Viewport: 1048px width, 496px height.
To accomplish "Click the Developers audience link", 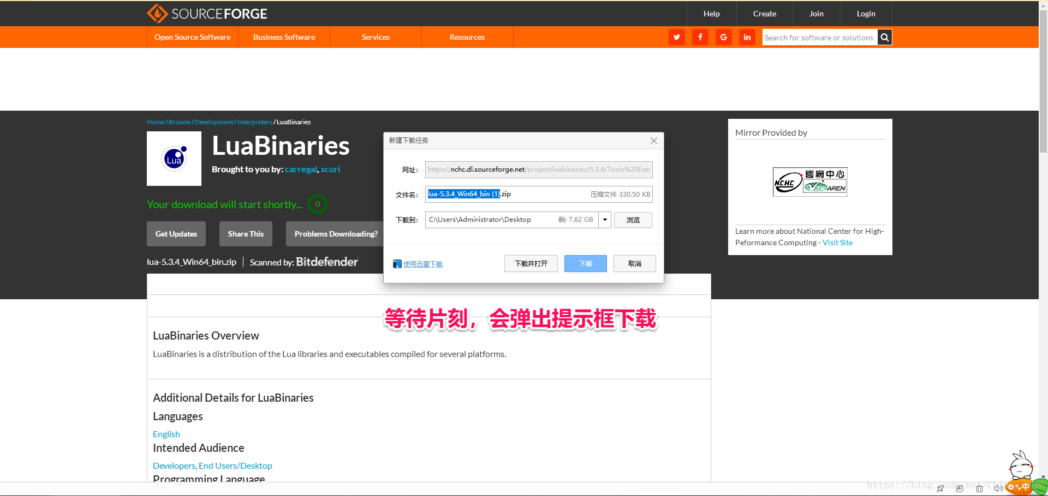I will pos(174,465).
